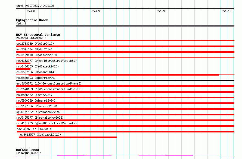Click the magenta LRFN2 gene line
Screen dimensions: 242x159
125,156
